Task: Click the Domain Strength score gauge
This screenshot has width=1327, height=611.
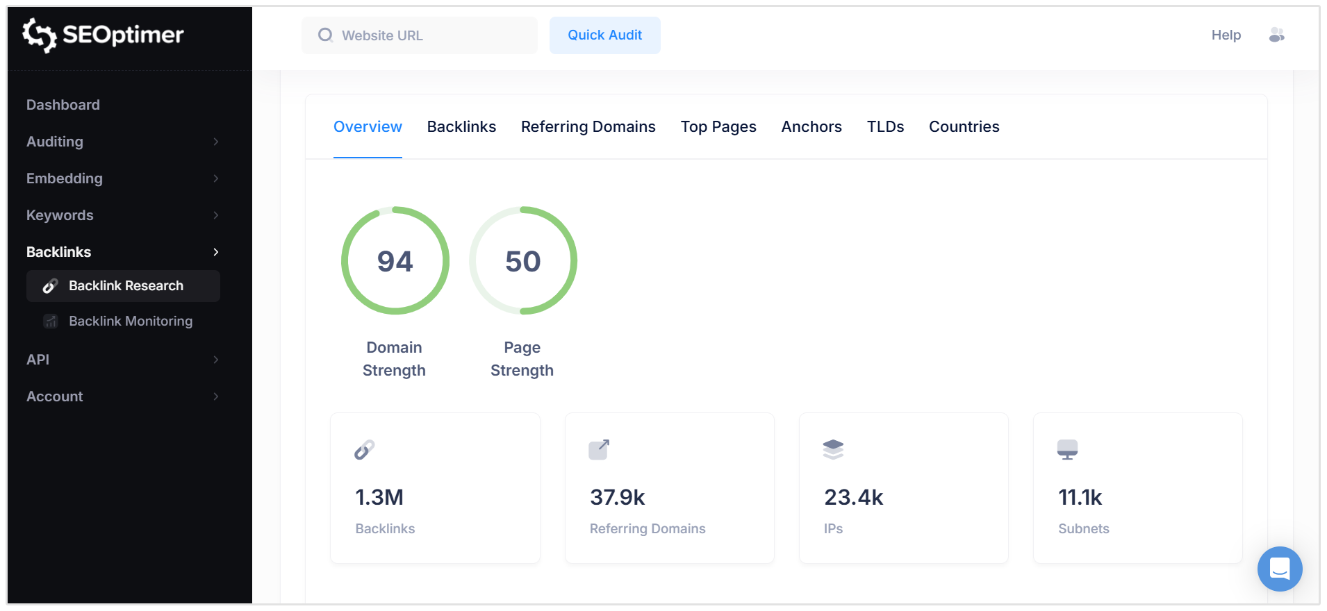Action: (395, 261)
